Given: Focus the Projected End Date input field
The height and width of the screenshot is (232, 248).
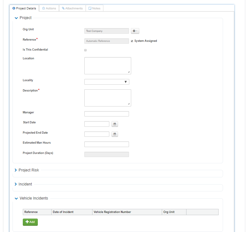Looking at the screenshot, I should tap(97, 134).
